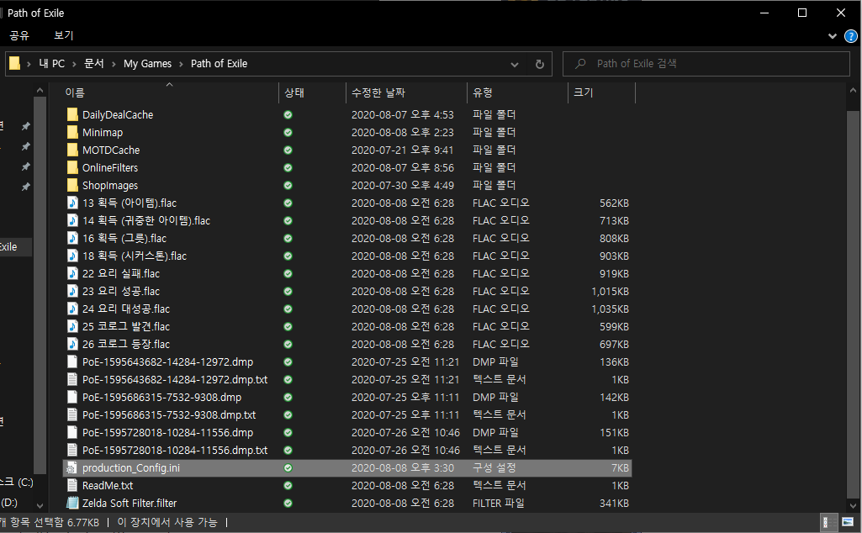862x533 pixels.
Task: Click Path of Exile in the breadcrumb
Action: click(x=219, y=64)
